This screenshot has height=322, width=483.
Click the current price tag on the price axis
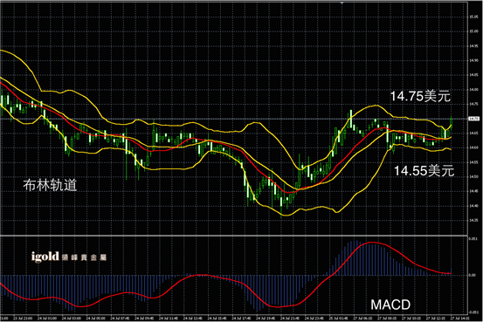473,119
